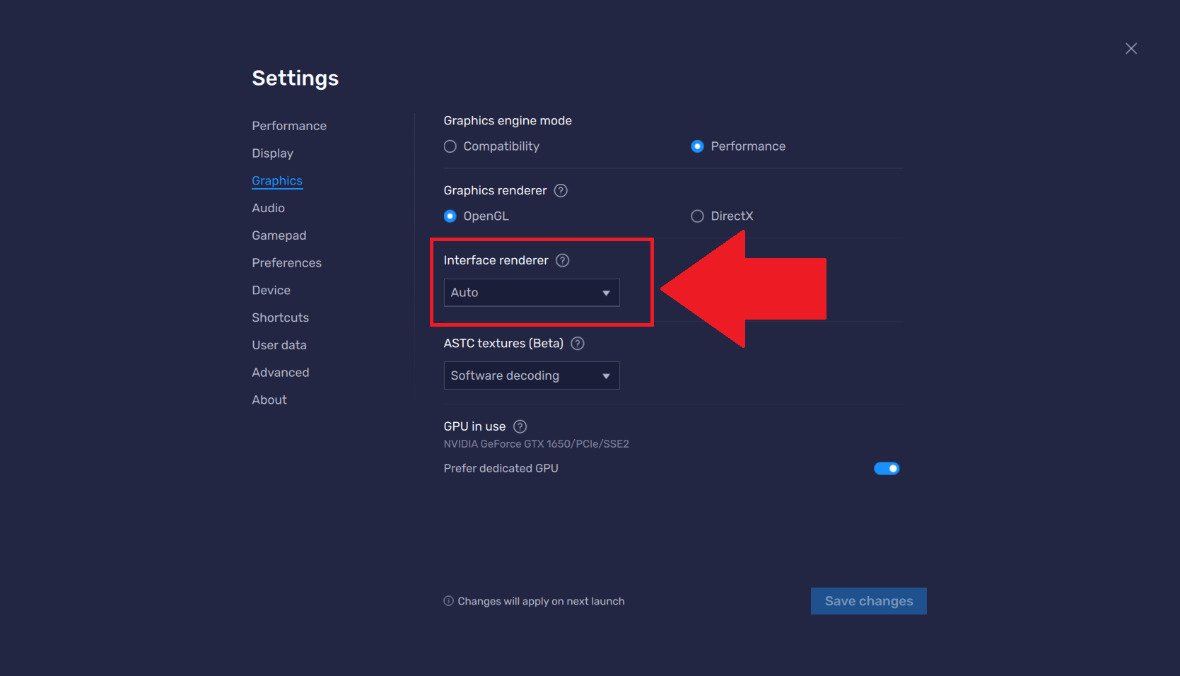
Task: Open the Shortcuts settings section
Action: coord(280,317)
